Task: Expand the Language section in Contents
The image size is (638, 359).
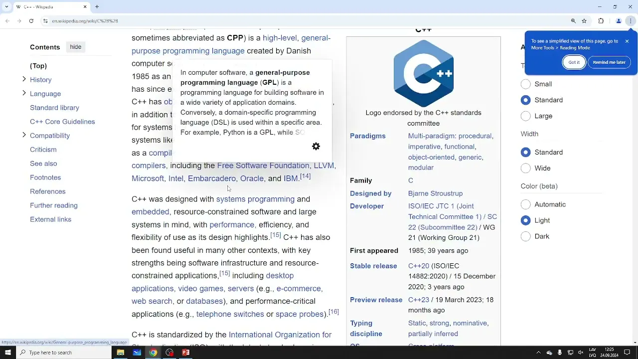Action: click(24, 93)
